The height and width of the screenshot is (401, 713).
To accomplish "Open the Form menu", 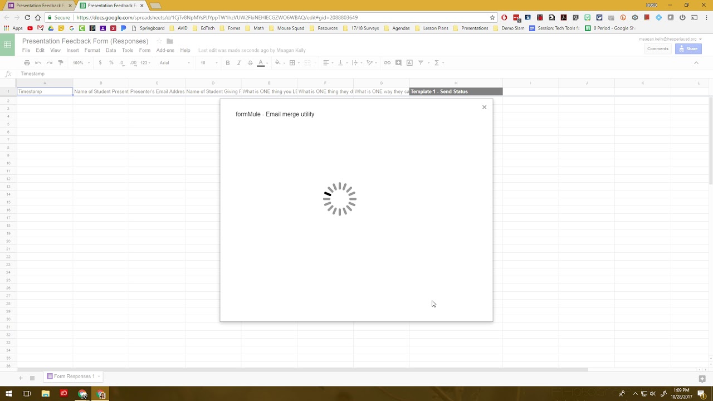I will click(145, 50).
